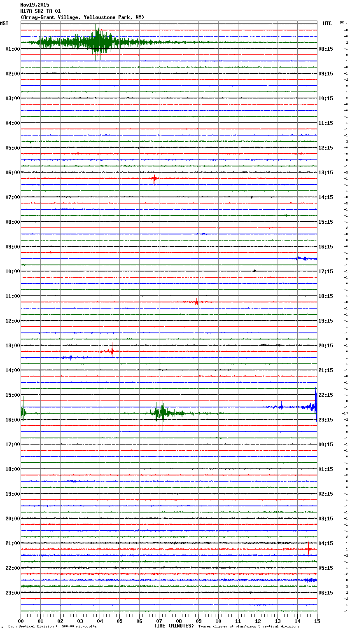350x632 pixels.
Task: Select the 06:00 MST time label
Action: (13, 173)
